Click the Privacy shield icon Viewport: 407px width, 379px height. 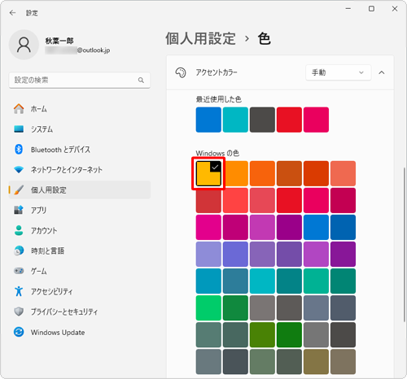point(19,311)
